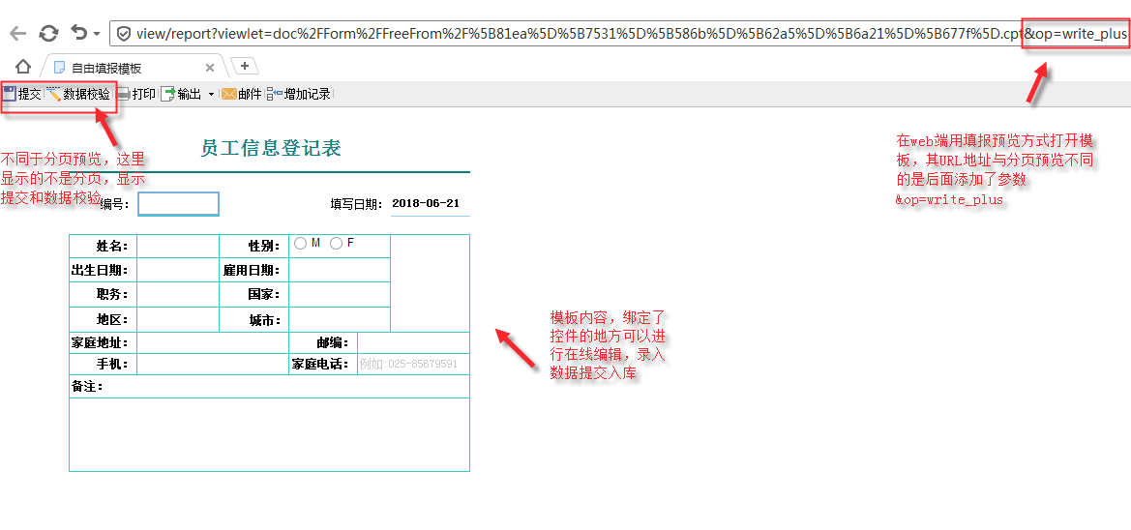Viewport: 1131px width, 530px height.
Task: Click the large 备注 remarks text area
Action: [269, 434]
